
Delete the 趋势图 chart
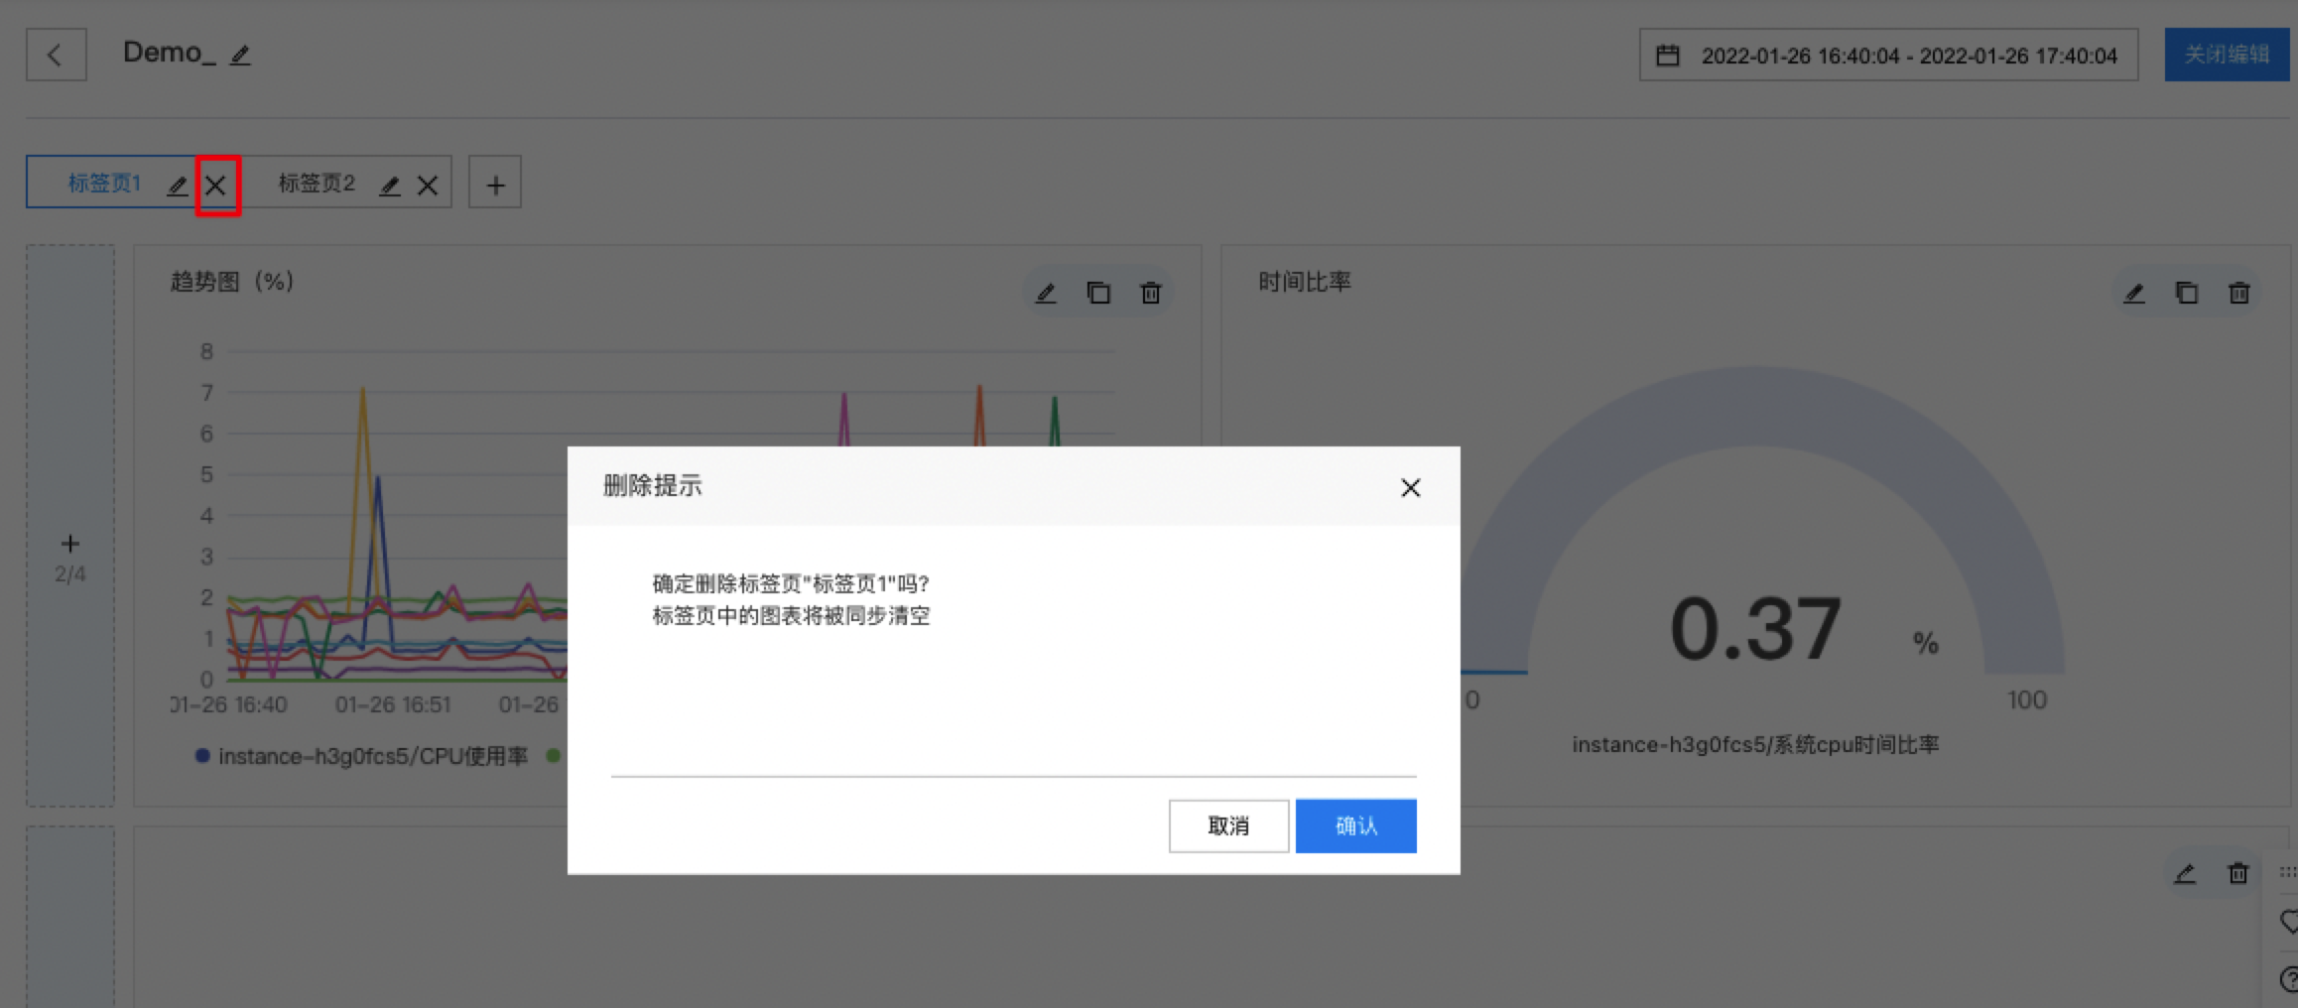pos(1151,293)
